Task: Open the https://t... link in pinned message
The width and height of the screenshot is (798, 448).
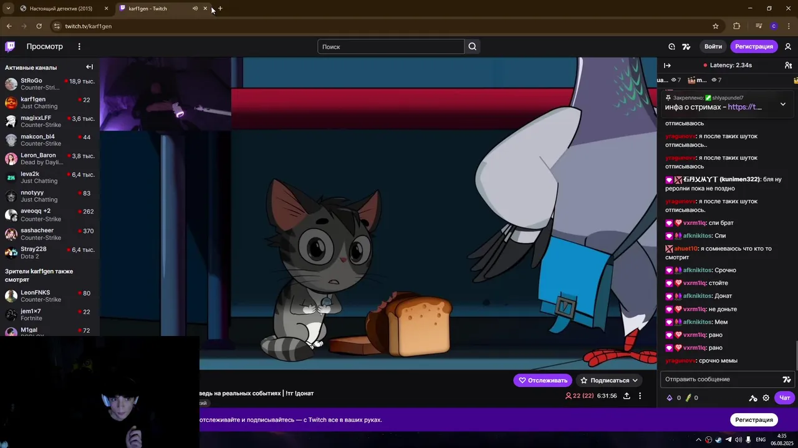Action: (744, 107)
